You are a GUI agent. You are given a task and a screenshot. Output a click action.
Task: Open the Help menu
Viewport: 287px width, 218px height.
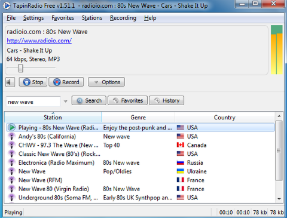(x=150, y=18)
